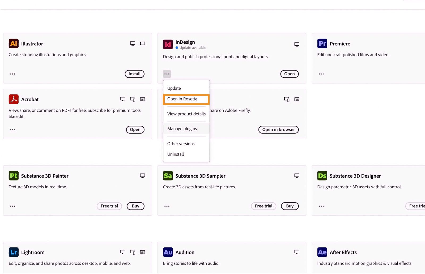
Task: Click the Update available status text
Action: pos(193,48)
